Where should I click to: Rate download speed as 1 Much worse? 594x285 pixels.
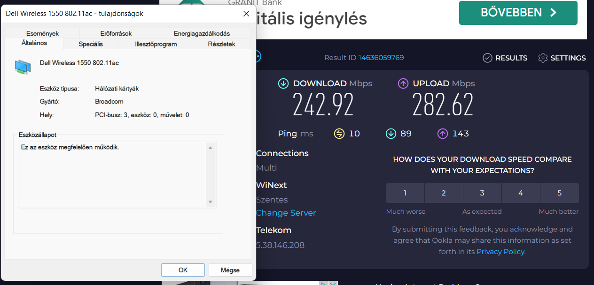tap(405, 193)
